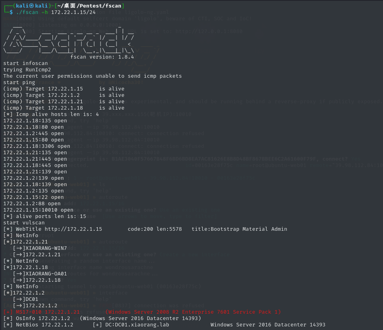This screenshot has width=383, height=330.
Task: Click the DC01 hostname under NetInfo
Action: tap(31, 299)
